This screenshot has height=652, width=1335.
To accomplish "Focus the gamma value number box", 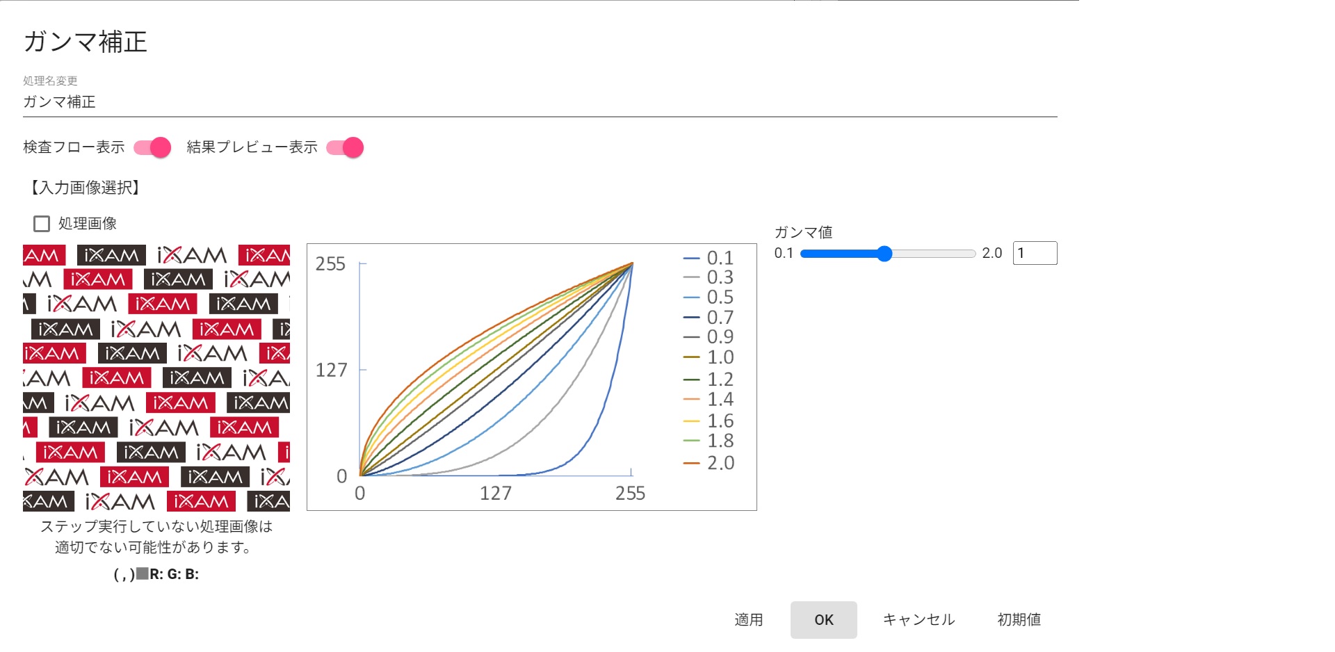I will (x=1035, y=253).
